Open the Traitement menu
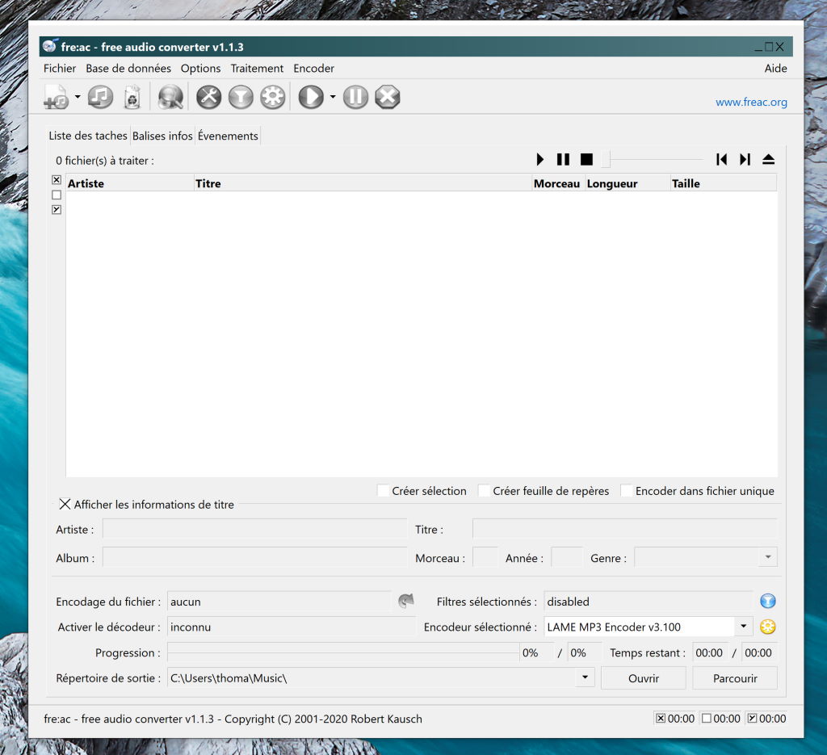Image resolution: width=827 pixels, height=755 pixels. 257,69
